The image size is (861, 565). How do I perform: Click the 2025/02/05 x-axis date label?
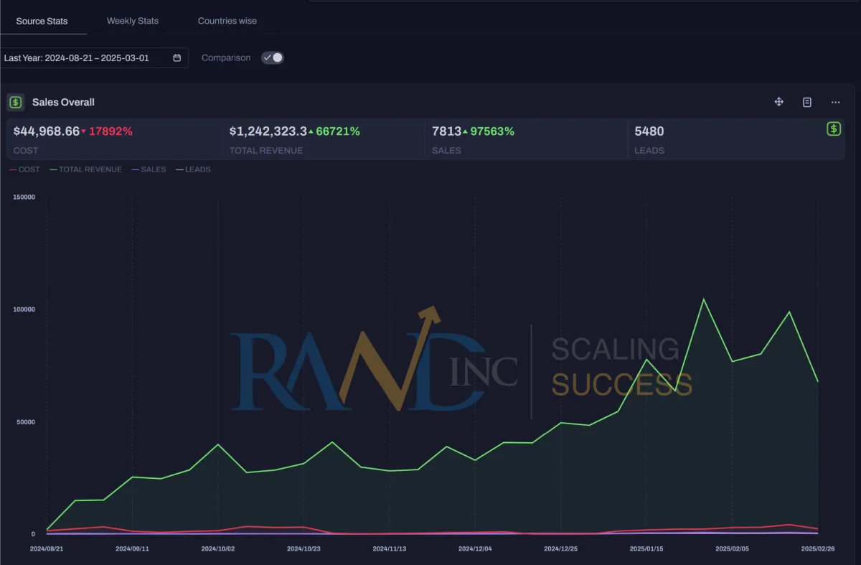(733, 548)
